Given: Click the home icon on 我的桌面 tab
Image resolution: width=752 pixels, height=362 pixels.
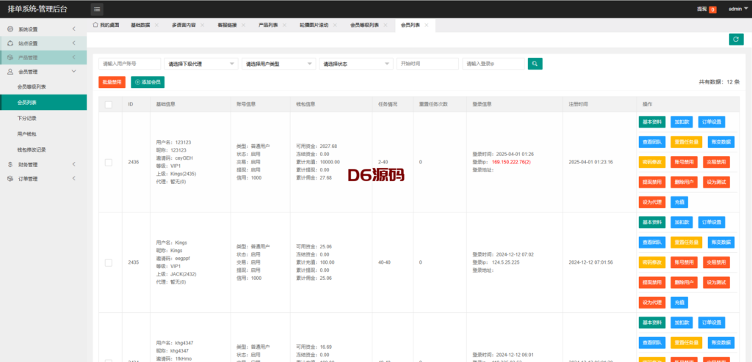Looking at the screenshot, I should tap(95, 24).
